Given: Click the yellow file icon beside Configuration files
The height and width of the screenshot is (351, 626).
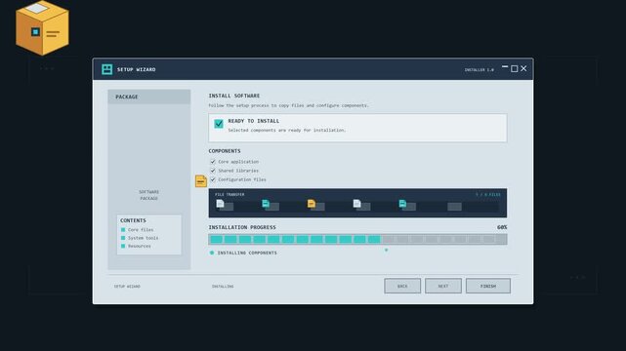Looking at the screenshot, I should (201, 181).
